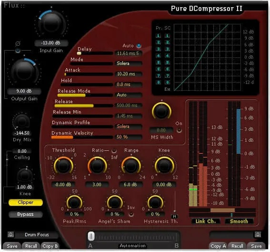Image resolution: width=270 pixels, height=252 pixels.
Task: Select processing channel 3 in Pr. column
Action: tap(158, 49)
